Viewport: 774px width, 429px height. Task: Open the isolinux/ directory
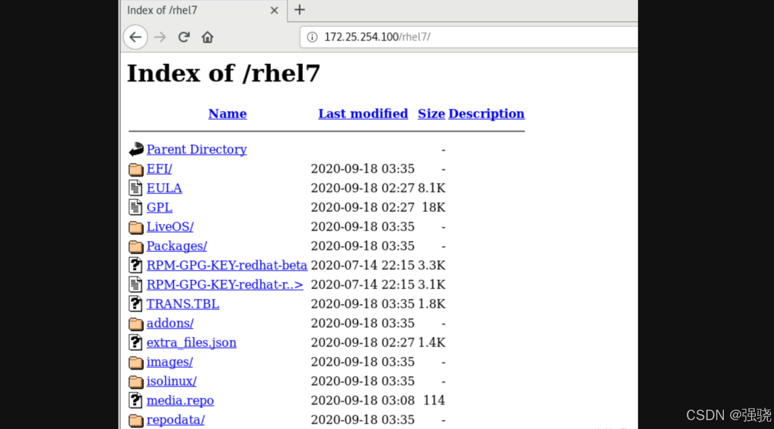[171, 381]
